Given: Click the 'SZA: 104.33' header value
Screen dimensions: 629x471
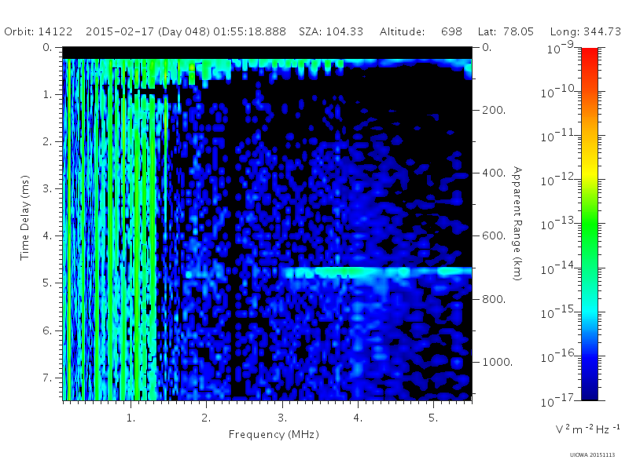Looking at the screenshot, I should click(x=331, y=31).
